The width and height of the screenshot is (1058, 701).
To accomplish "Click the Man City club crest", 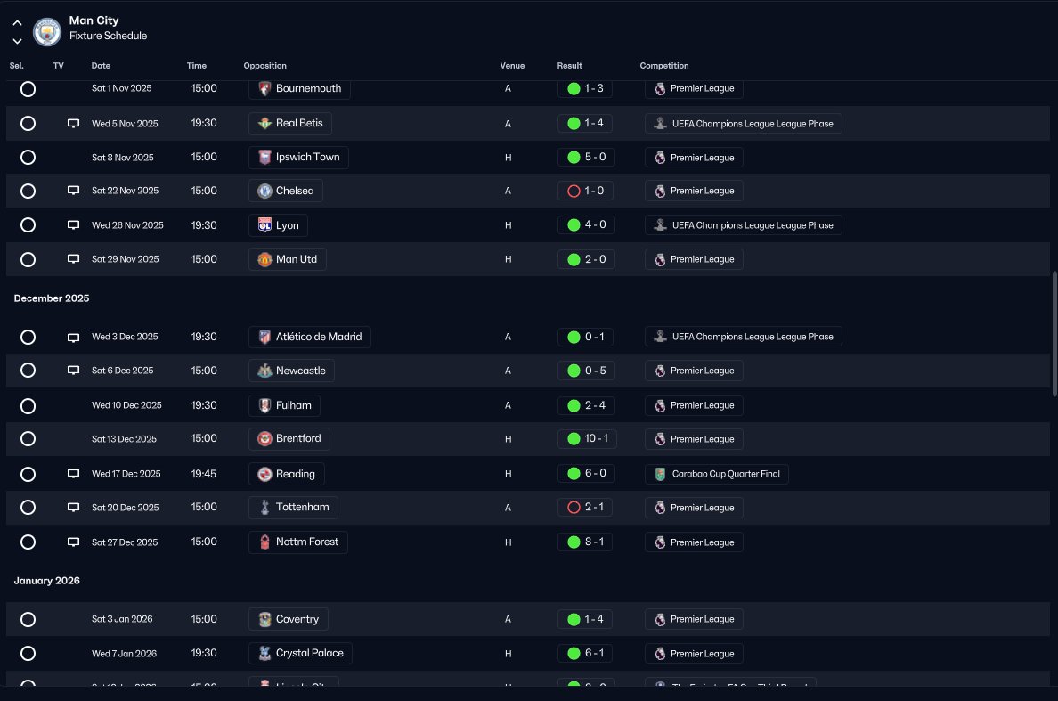I will click(47, 32).
